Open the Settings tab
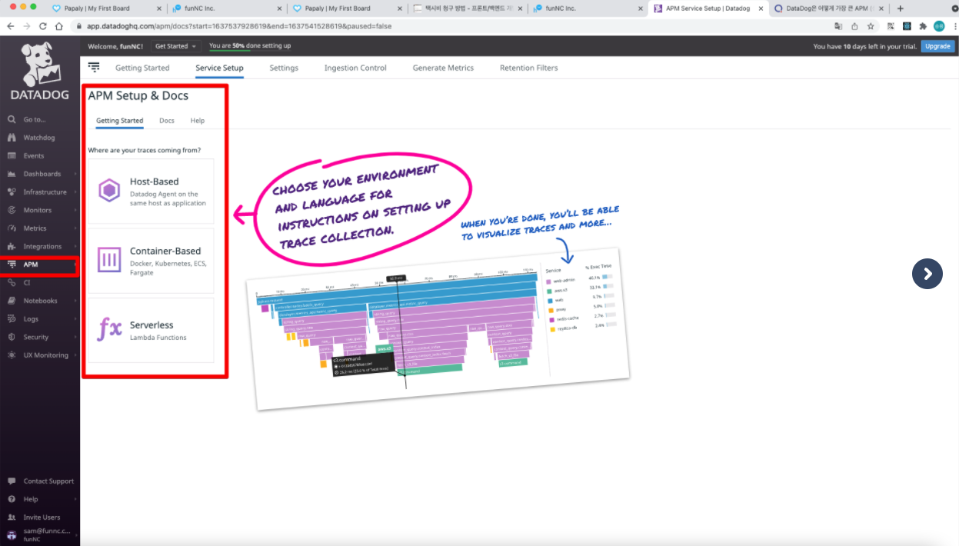The image size is (959, 546). tap(284, 68)
